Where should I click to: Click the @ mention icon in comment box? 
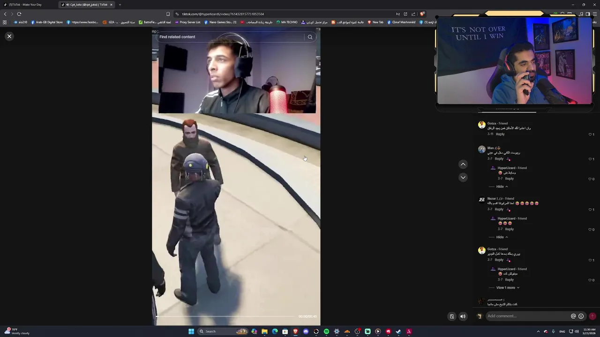(x=573, y=316)
